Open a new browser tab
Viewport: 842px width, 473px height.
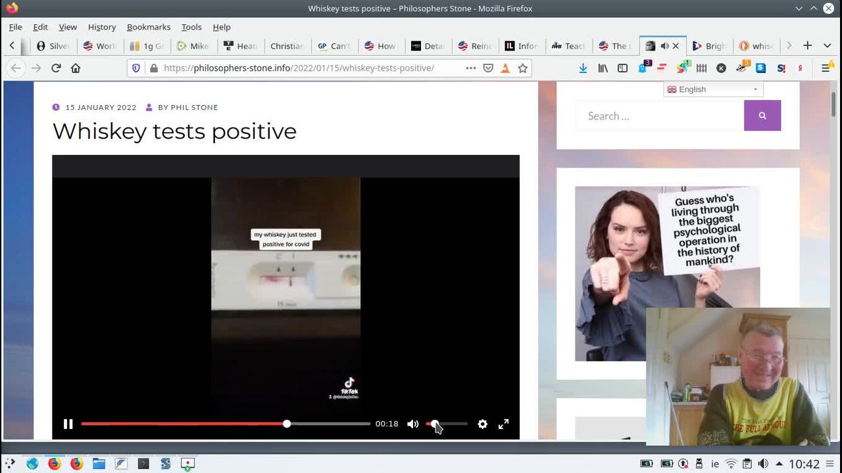tap(807, 45)
